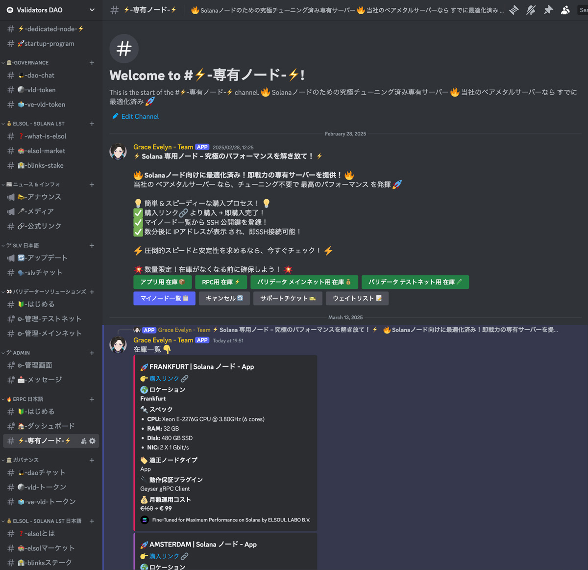
Task: Add channel to ガバナンス category
Action: click(92, 460)
